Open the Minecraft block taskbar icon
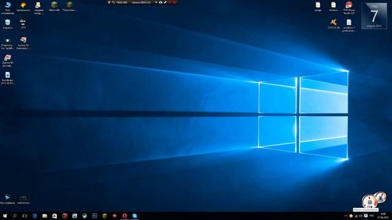392x220 pixels. pyautogui.click(x=105, y=216)
